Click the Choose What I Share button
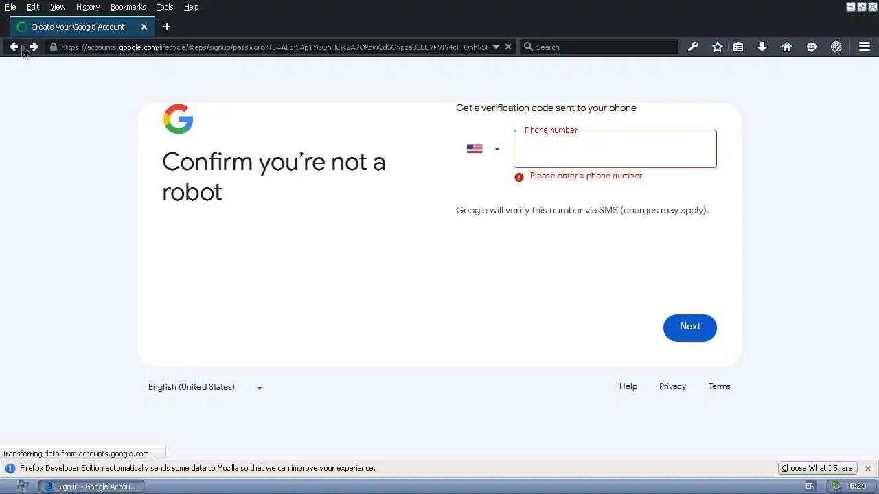The image size is (879, 494). (x=817, y=468)
